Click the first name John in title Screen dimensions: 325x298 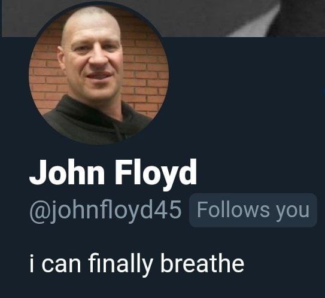pyautogui.click(x=67, y=172)
